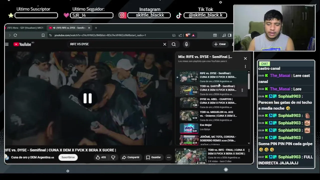Play DYSE vs. ABEL - CUARTOS video
This screenshot has height=180, width=320.
[212, 103]
